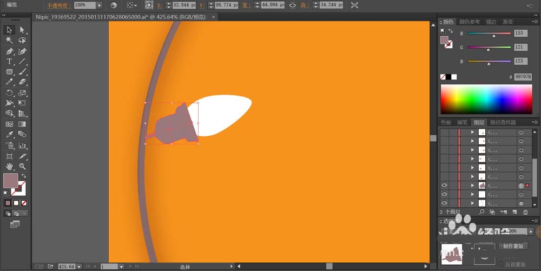Select the Paintbrush tool
This screenshot has height=271, width=541.
pos(22,72)
